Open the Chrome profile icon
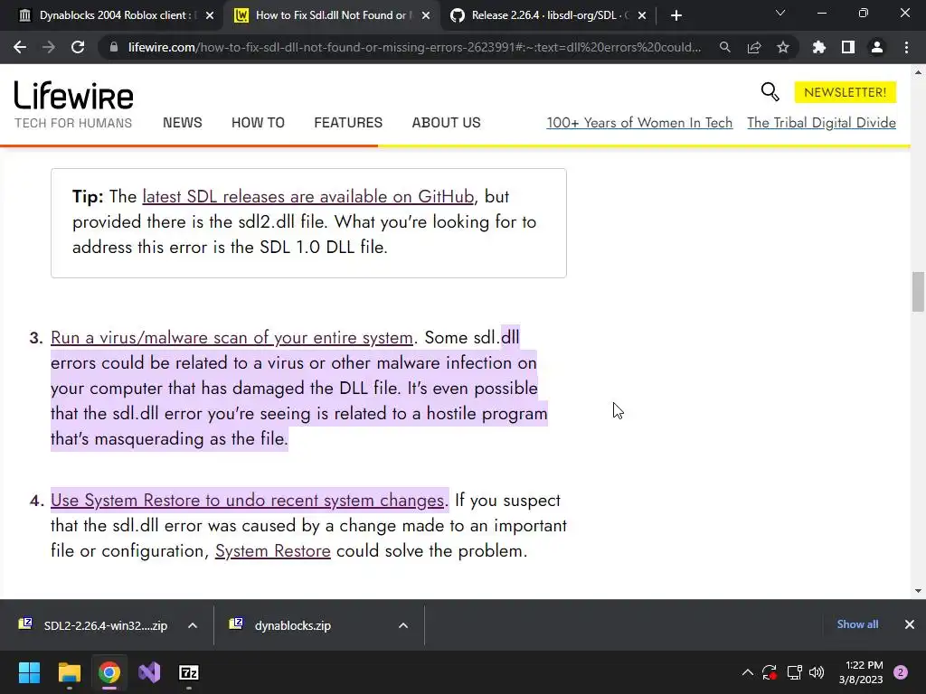The width and height of the screenshot is (926, 694). (877, 47)
